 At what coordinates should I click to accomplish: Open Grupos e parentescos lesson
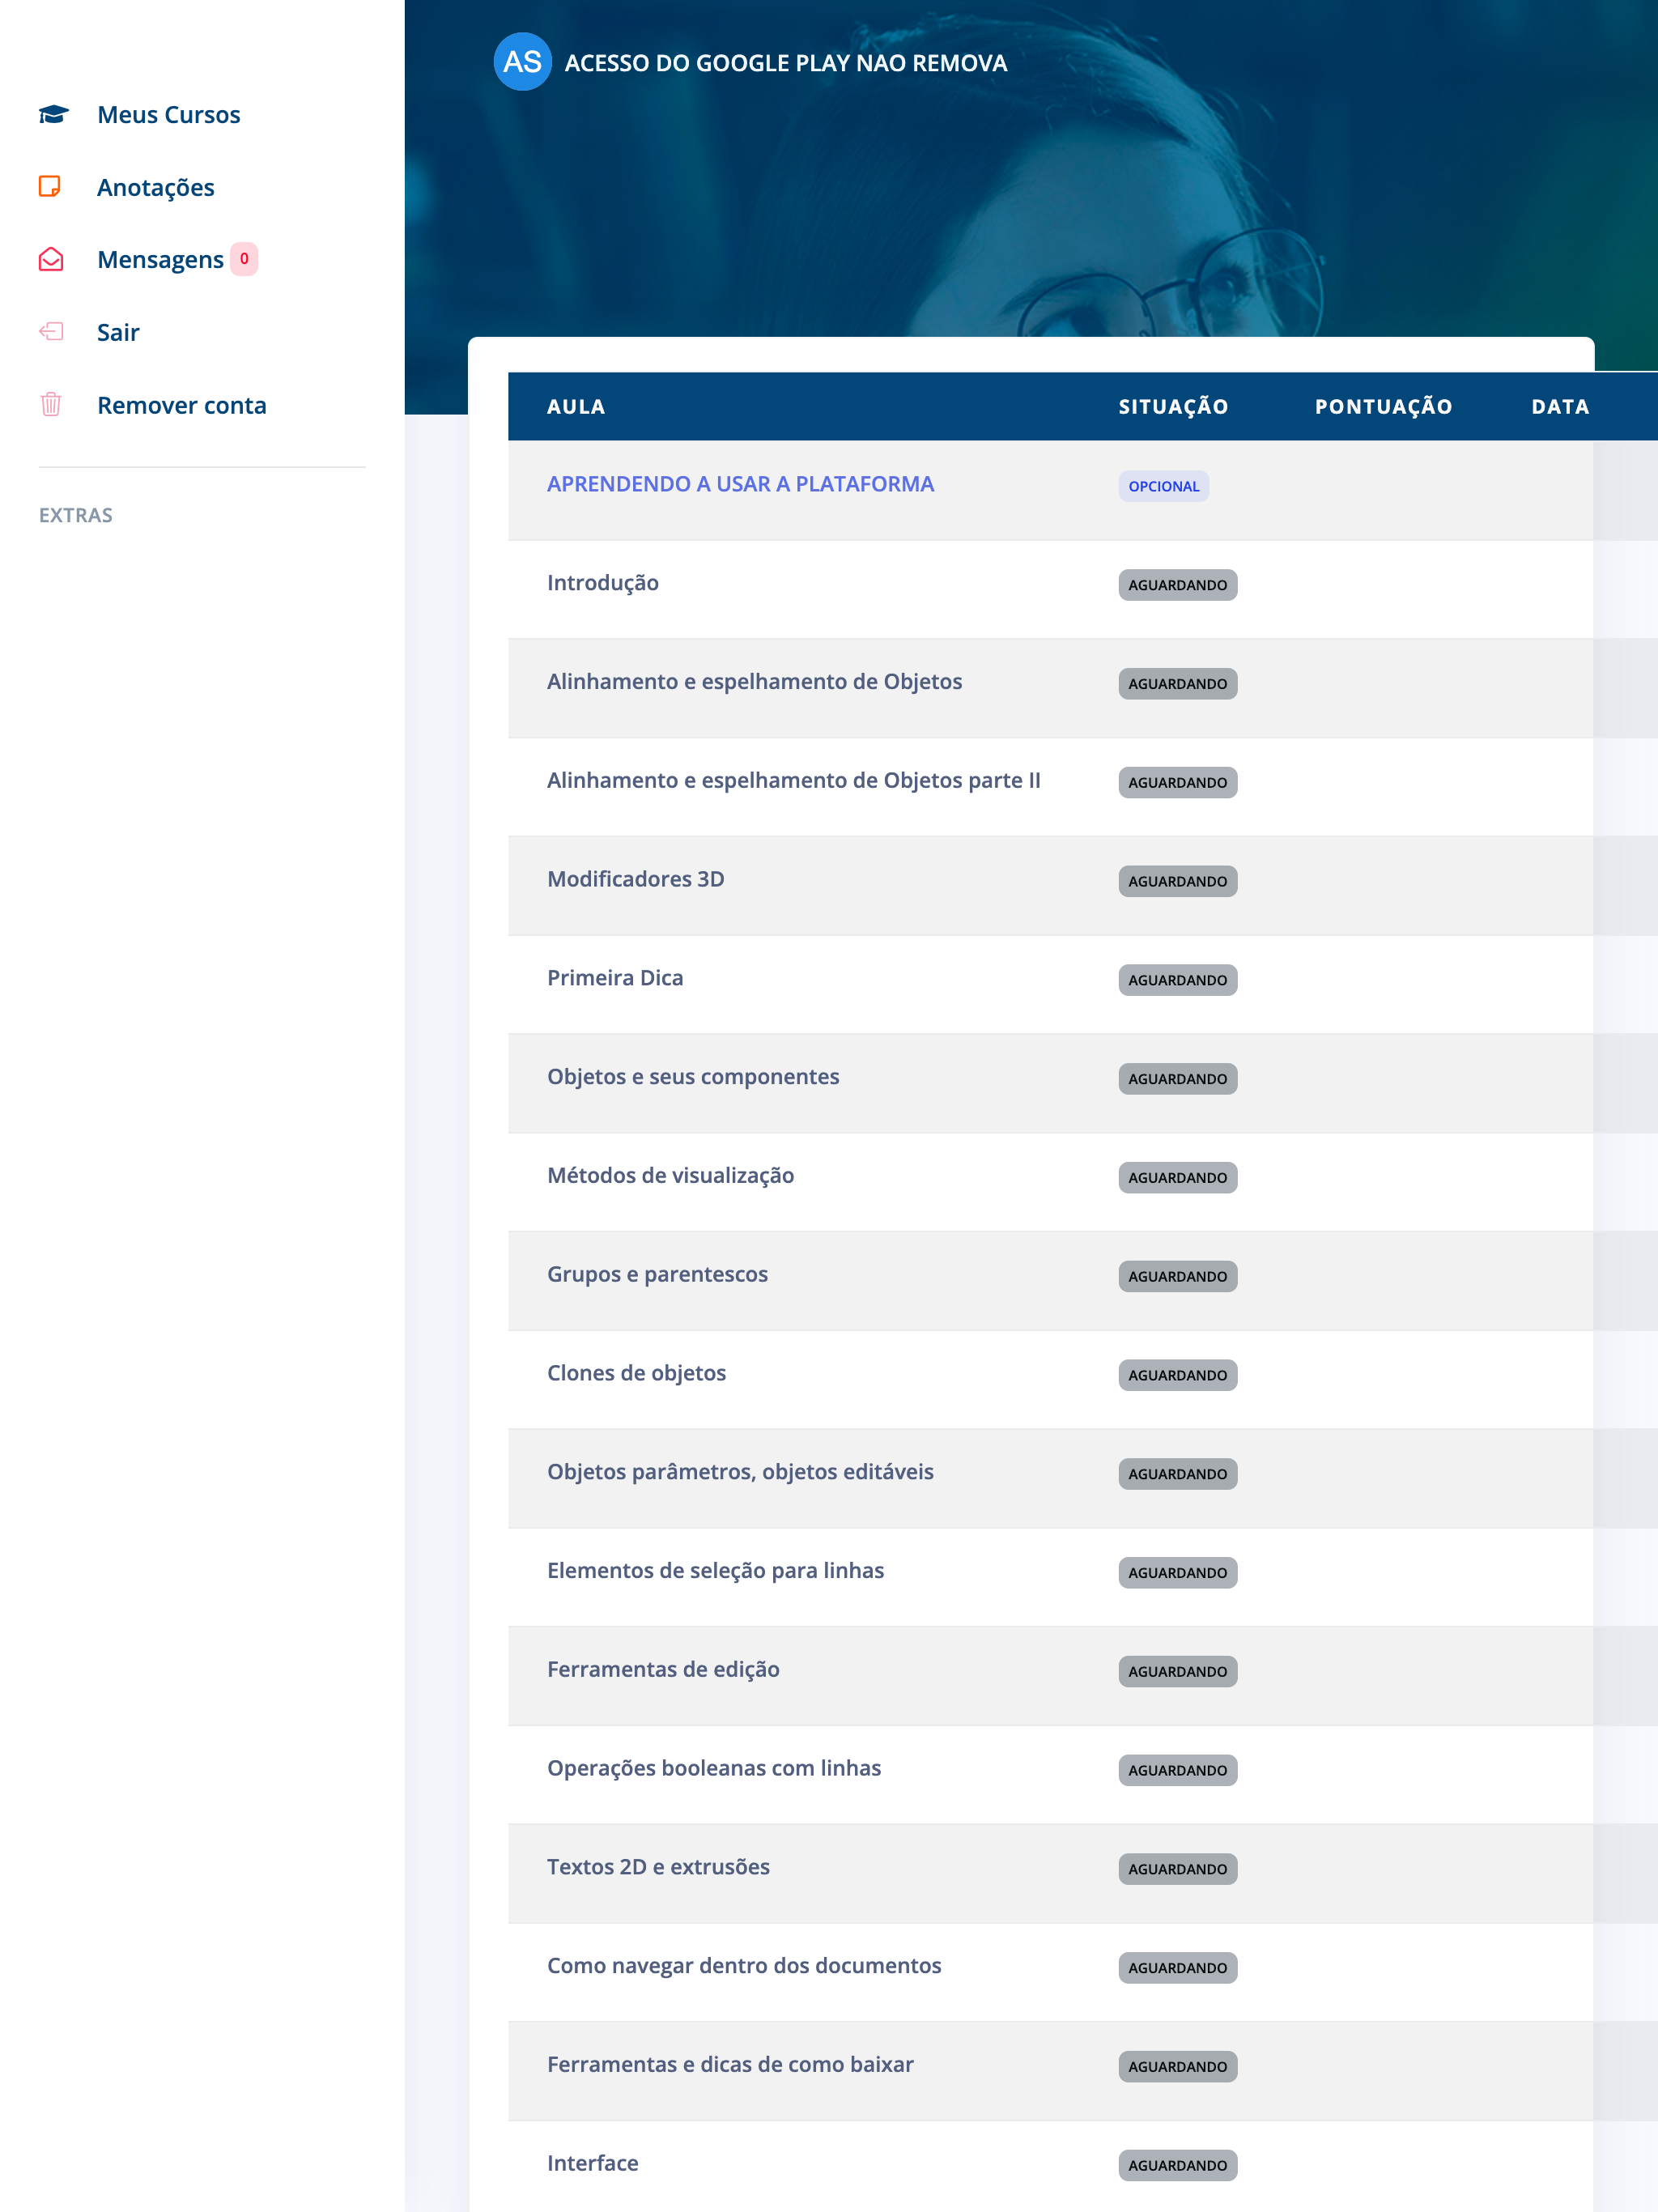click(657, 1274)
